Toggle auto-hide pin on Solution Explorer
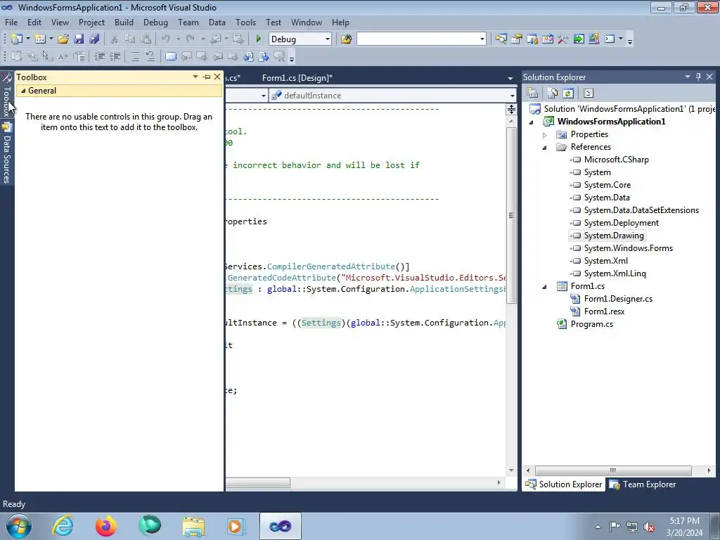720x540 pixels. tap(698, 77)
